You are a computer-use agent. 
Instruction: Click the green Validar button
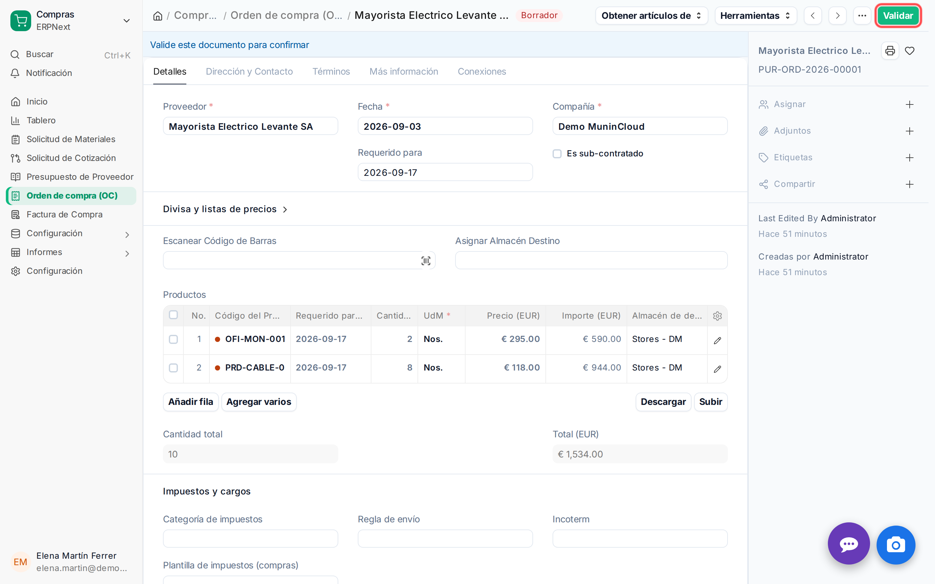click(x=898, y=16)
